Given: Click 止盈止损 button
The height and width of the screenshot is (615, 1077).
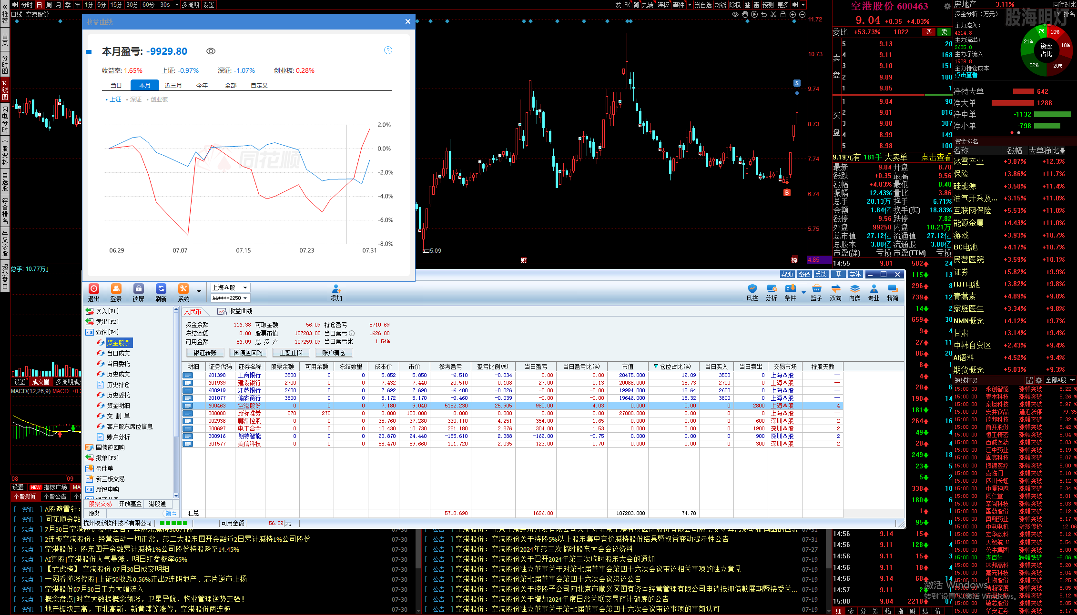Looking at the screenshot, I should [x=291, y=353].
